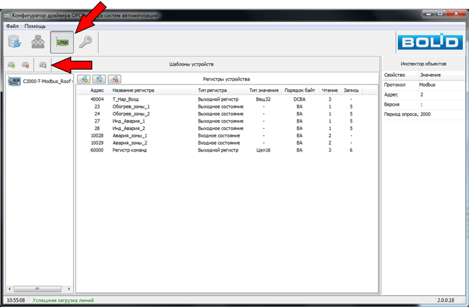Open the database connection toolbar icon

pyautogui.click(x=15, y=42)
